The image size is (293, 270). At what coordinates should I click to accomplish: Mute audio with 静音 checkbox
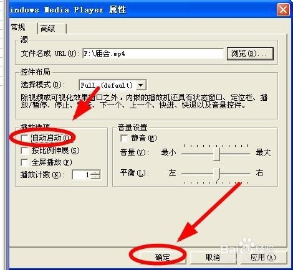tap(124, 138)
